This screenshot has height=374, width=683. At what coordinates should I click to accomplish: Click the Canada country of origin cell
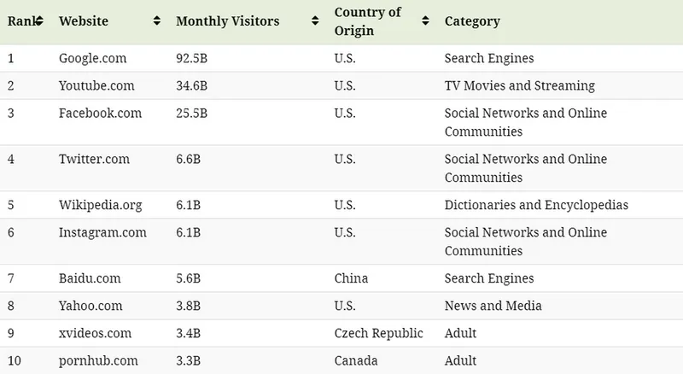[356, 360]
